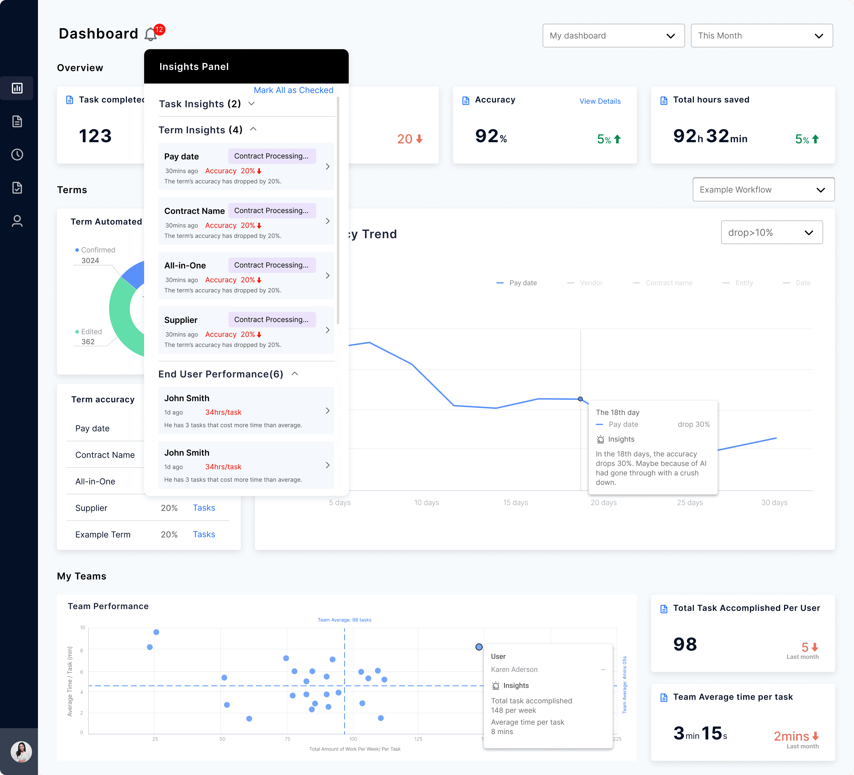Expand the Task Insights (2) section
The height and width of the screenshot is (775, 854).
252,104
